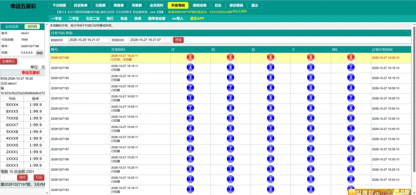416x195 pixels.
Task: Click blue ball 9 in row 20261027185
Action: pos(190,169)
